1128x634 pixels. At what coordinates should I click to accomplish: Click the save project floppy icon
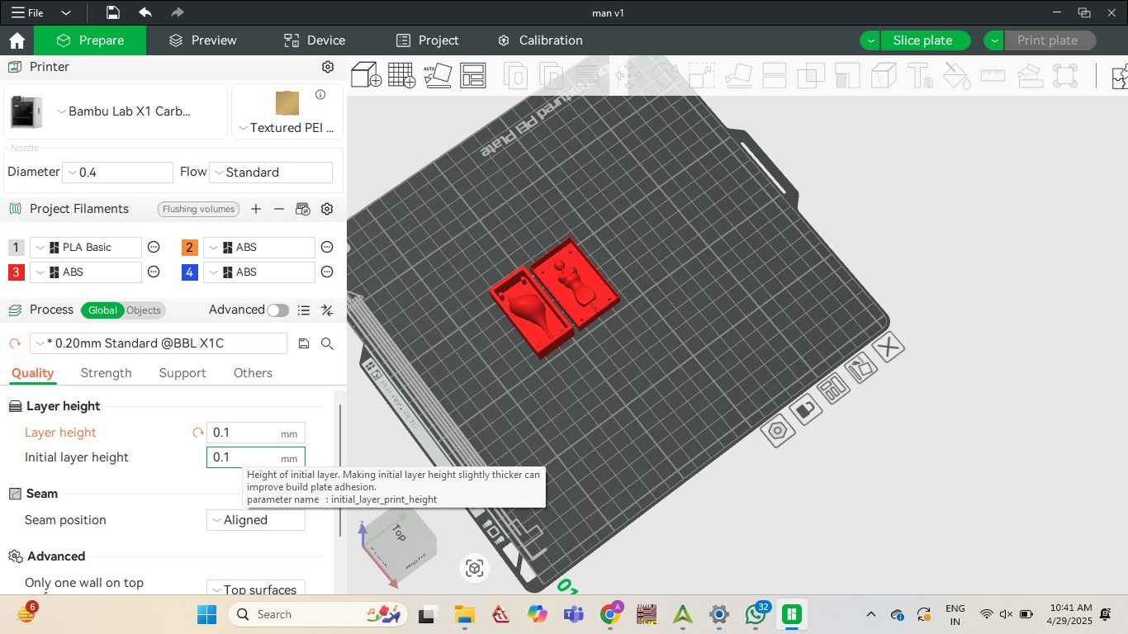point(113,12)
